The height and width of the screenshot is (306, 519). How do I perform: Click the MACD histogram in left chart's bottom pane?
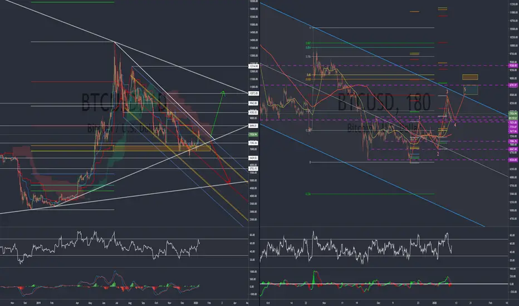99,287
